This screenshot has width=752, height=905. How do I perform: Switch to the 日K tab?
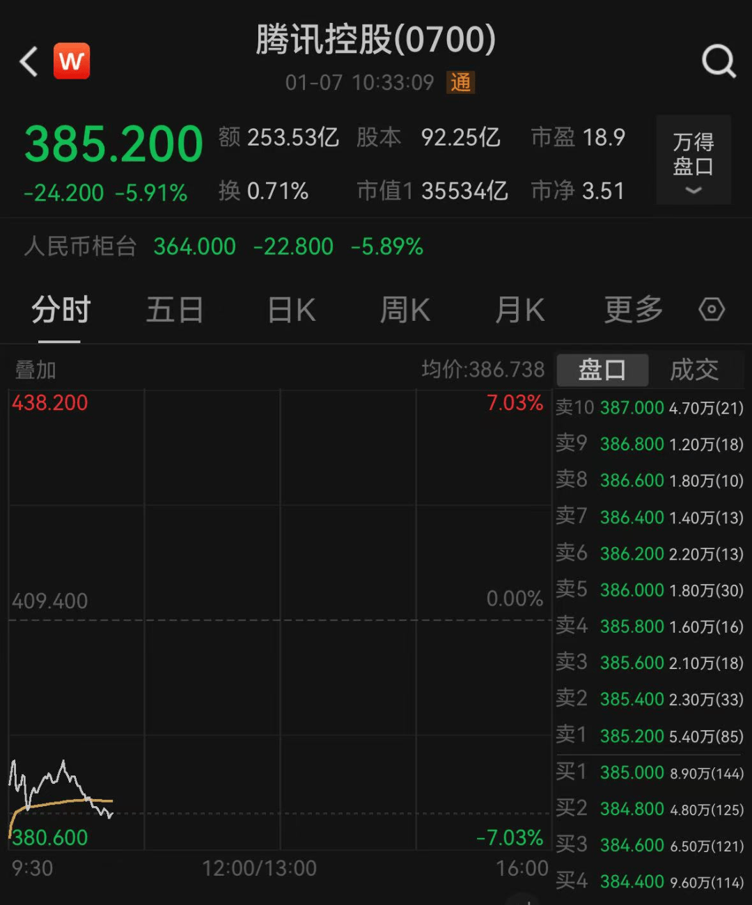tap(292, 310)
